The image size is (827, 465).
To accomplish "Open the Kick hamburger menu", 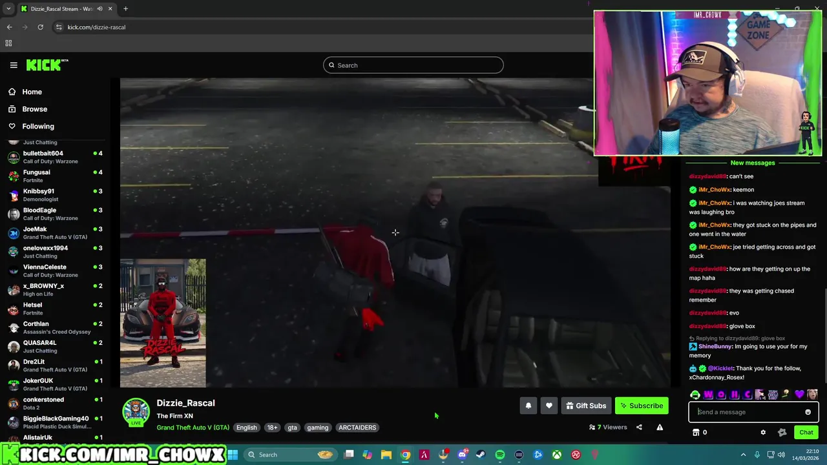I will pos(14,65).
